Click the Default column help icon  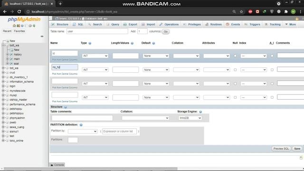[x=153, y=43]
